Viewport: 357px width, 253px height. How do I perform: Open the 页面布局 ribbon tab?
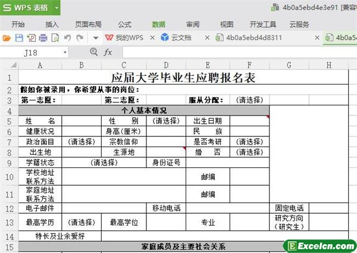pos(88,24)
